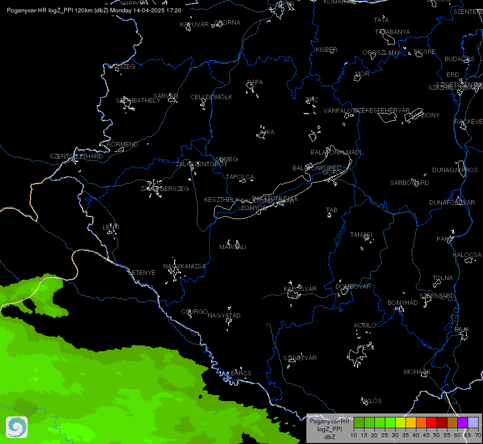Image resolution: width=483 pixels, height=444 pixels.
Task: Select the 15-20 dBZ green legend swatch
Action: click(370, 423)
